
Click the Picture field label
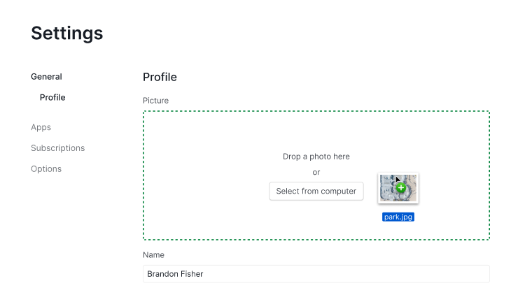point(155,101)
